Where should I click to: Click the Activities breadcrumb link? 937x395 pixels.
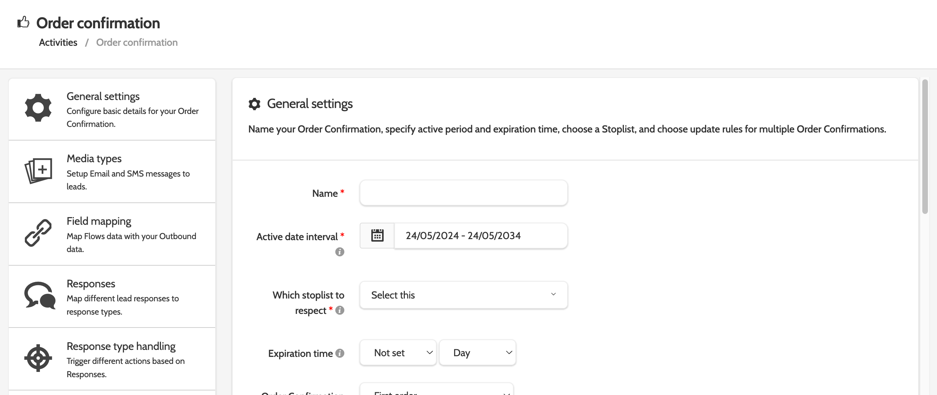pyautogui.click(x=58, y=43)
